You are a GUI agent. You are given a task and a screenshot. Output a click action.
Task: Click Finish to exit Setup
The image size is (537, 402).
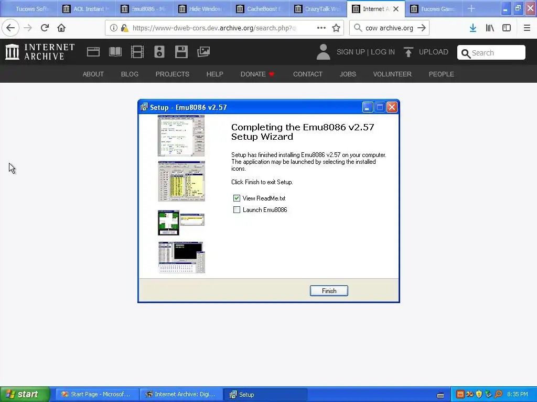329,291
